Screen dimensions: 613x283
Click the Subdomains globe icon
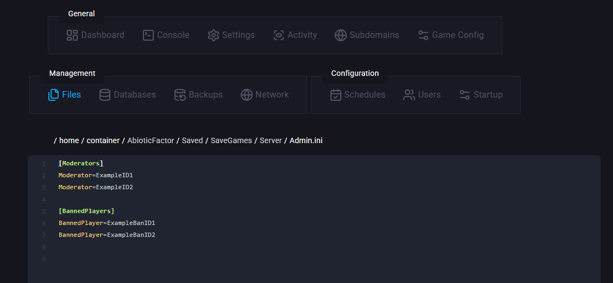(341, 35)
